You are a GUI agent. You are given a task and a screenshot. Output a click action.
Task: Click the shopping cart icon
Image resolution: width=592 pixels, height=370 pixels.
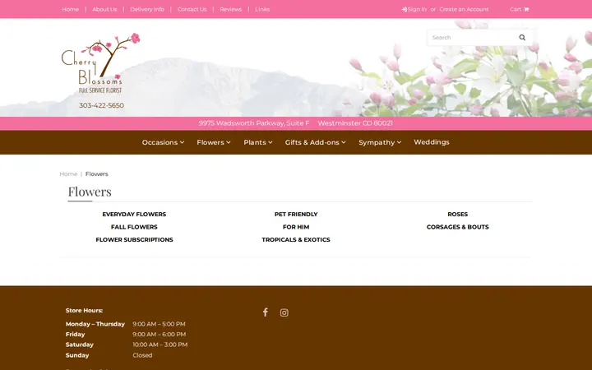pos(526,9)
